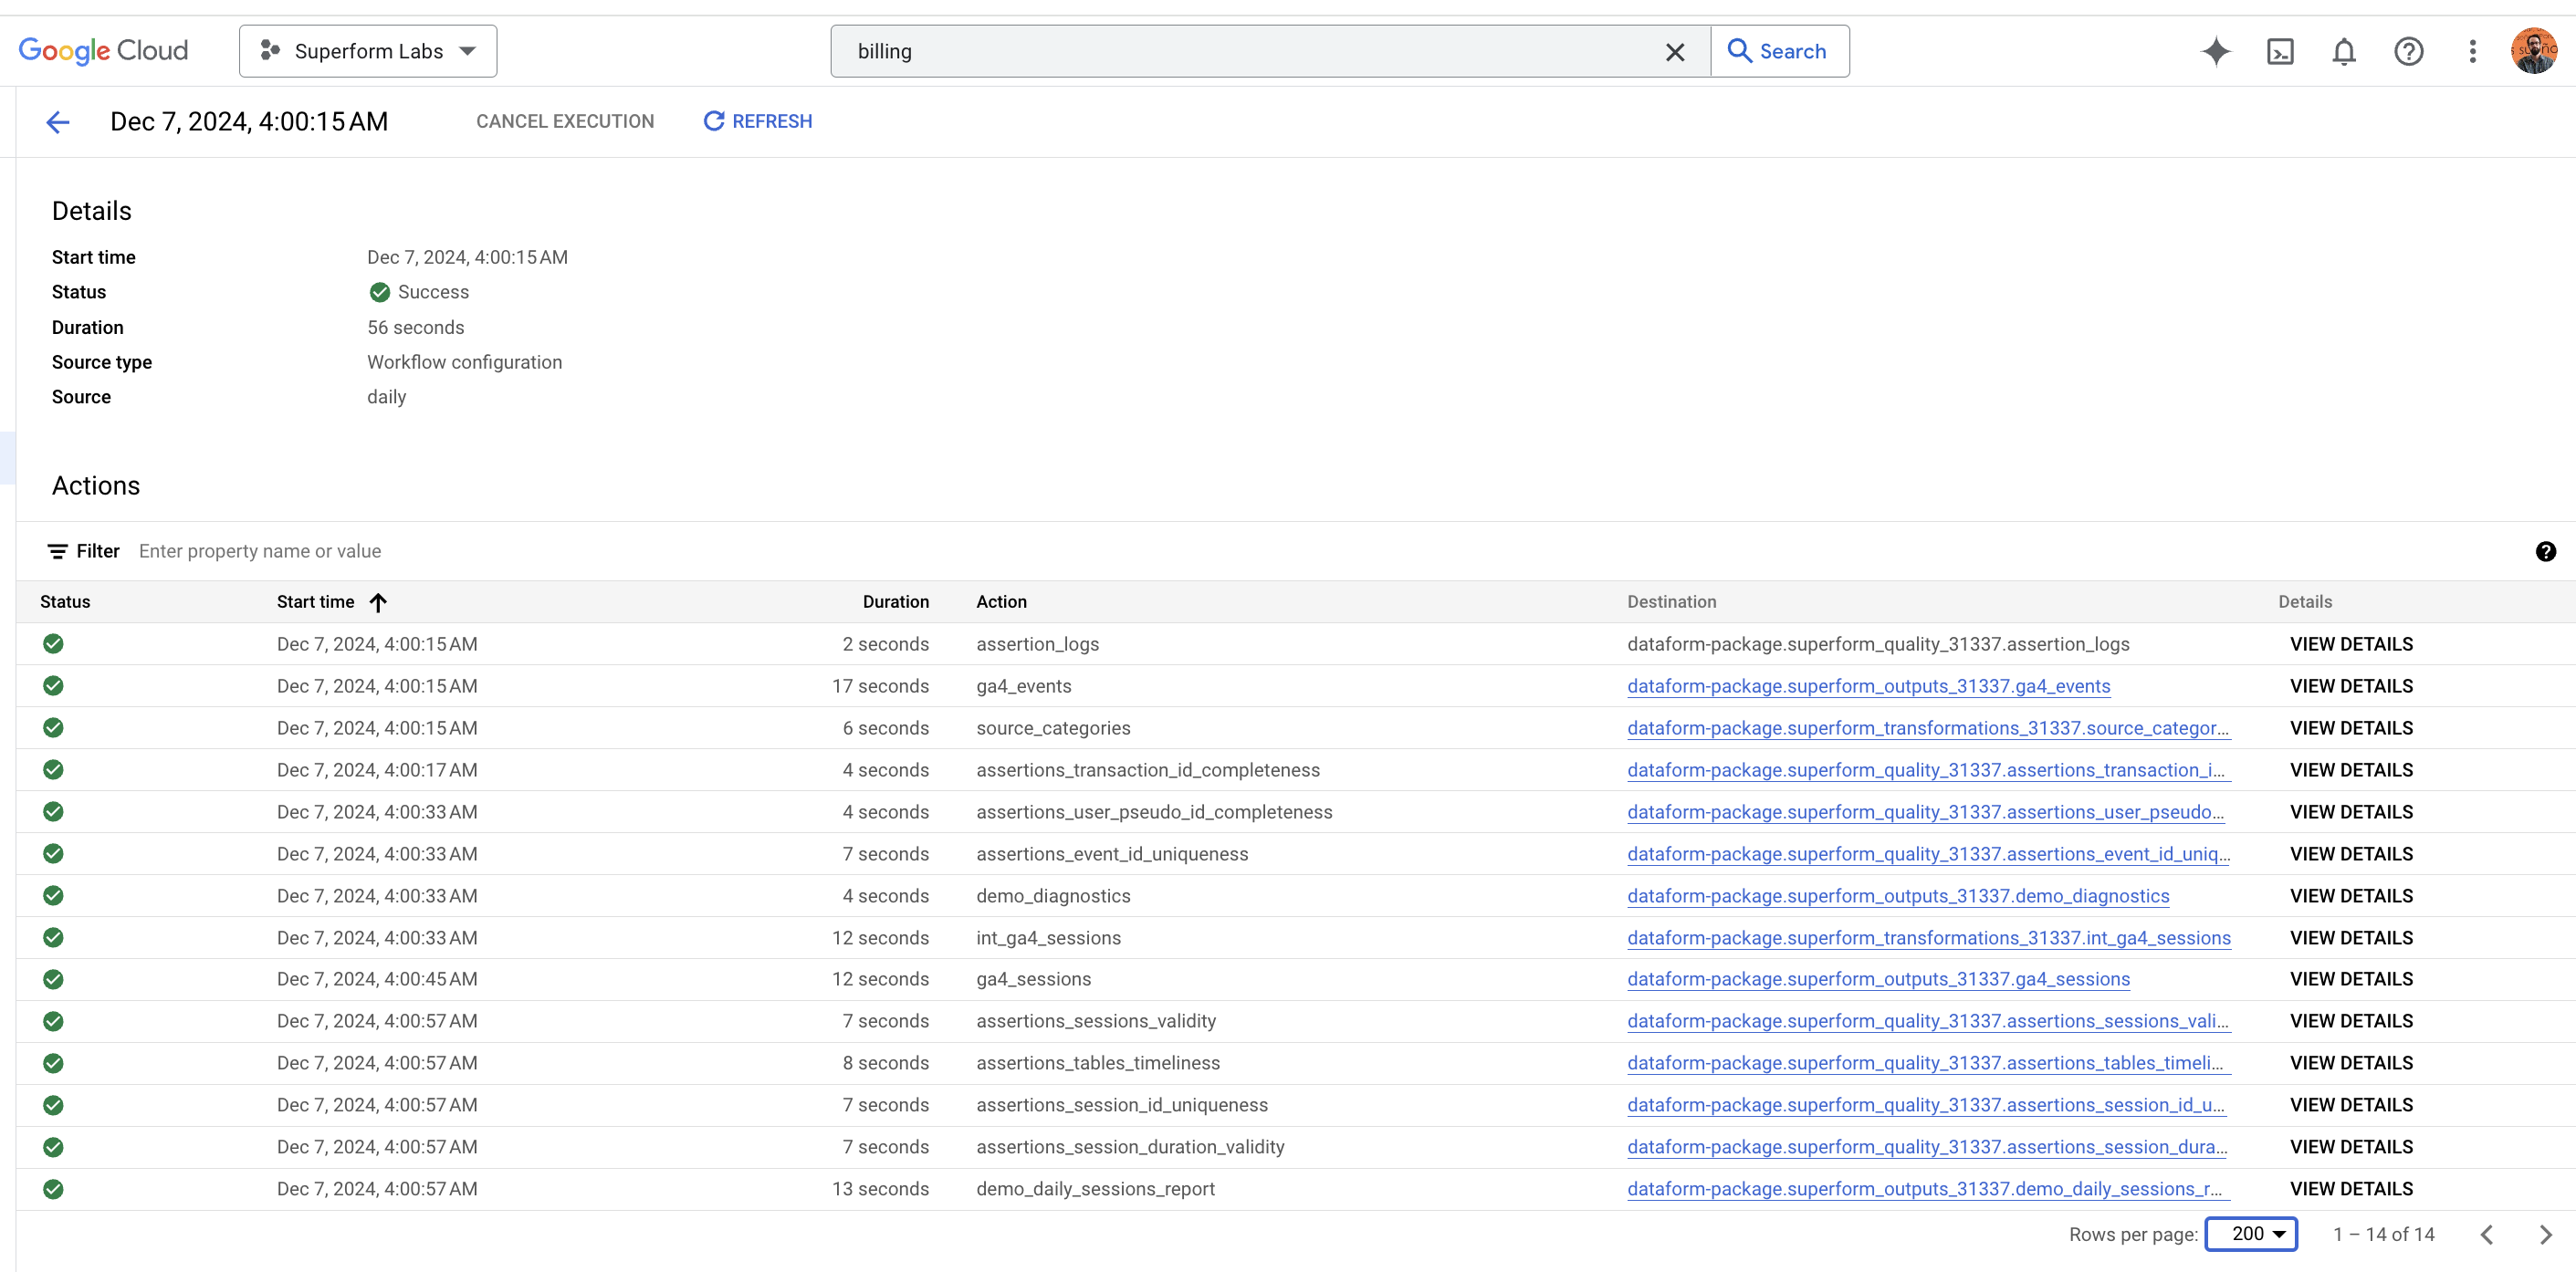Open the table help icon
The image size is (2576, 1272).
(x=2545, y=551)
